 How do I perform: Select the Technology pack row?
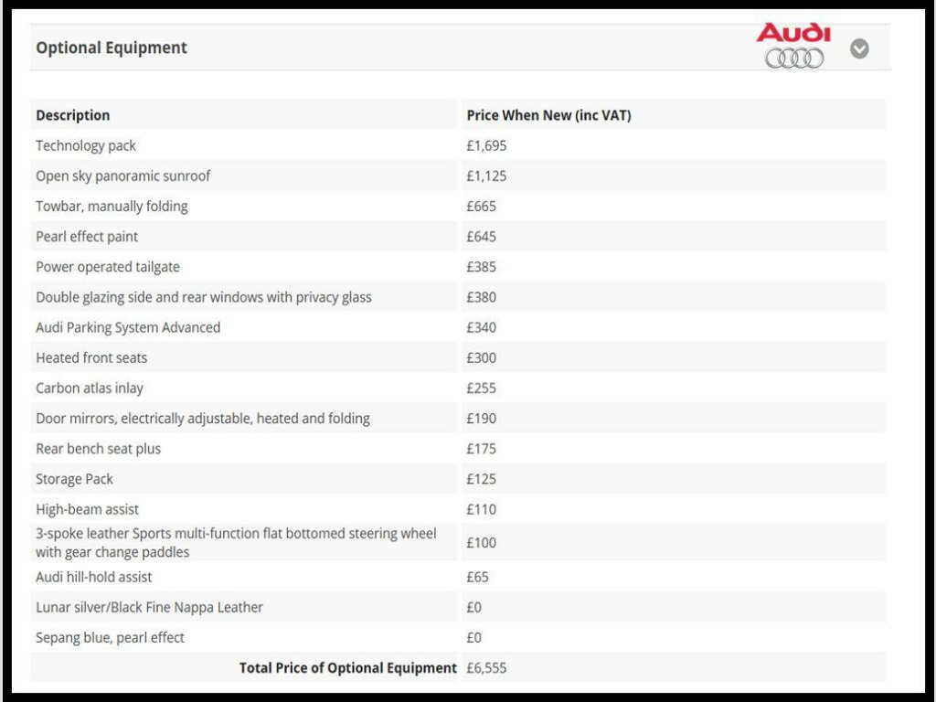point(86,145)
